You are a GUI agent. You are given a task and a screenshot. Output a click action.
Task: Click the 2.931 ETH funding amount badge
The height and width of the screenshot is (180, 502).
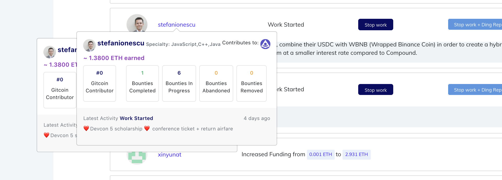click(356, 154)
